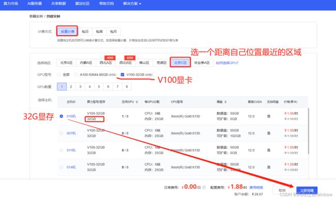Open the 011机 host link

[x=71, y=150]
